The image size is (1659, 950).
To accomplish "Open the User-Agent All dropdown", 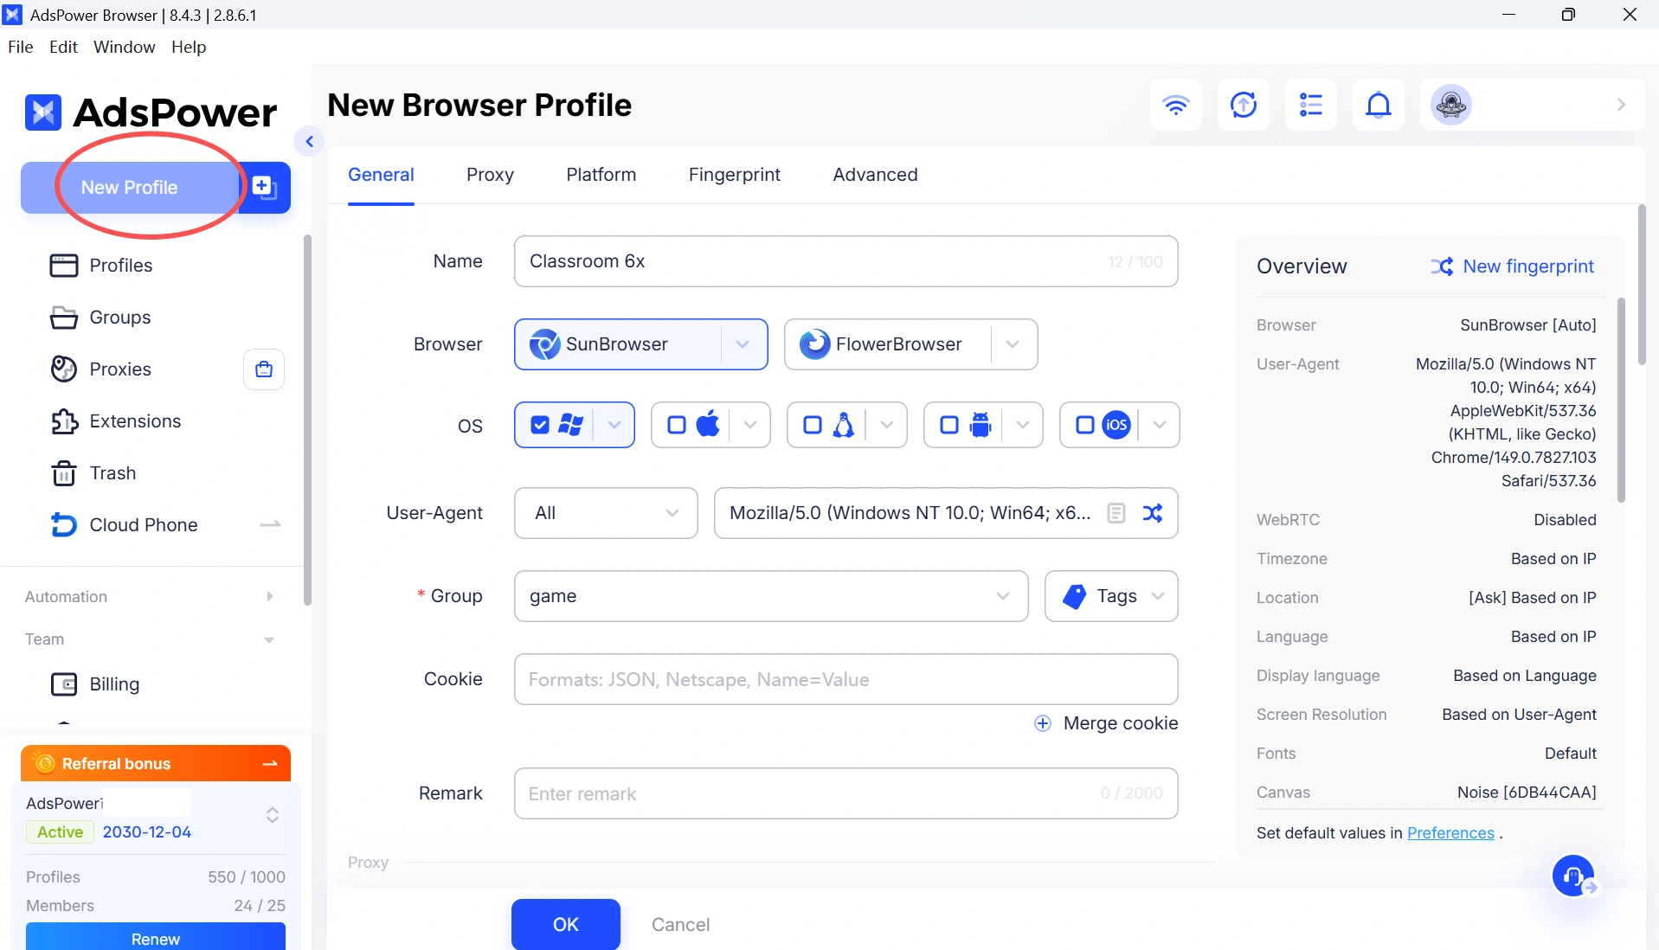I will point(606,513).
